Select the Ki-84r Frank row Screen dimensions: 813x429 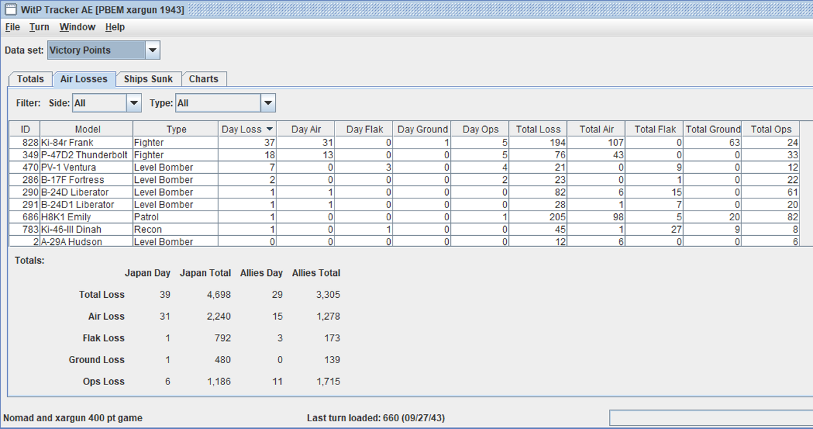point(68,143)
